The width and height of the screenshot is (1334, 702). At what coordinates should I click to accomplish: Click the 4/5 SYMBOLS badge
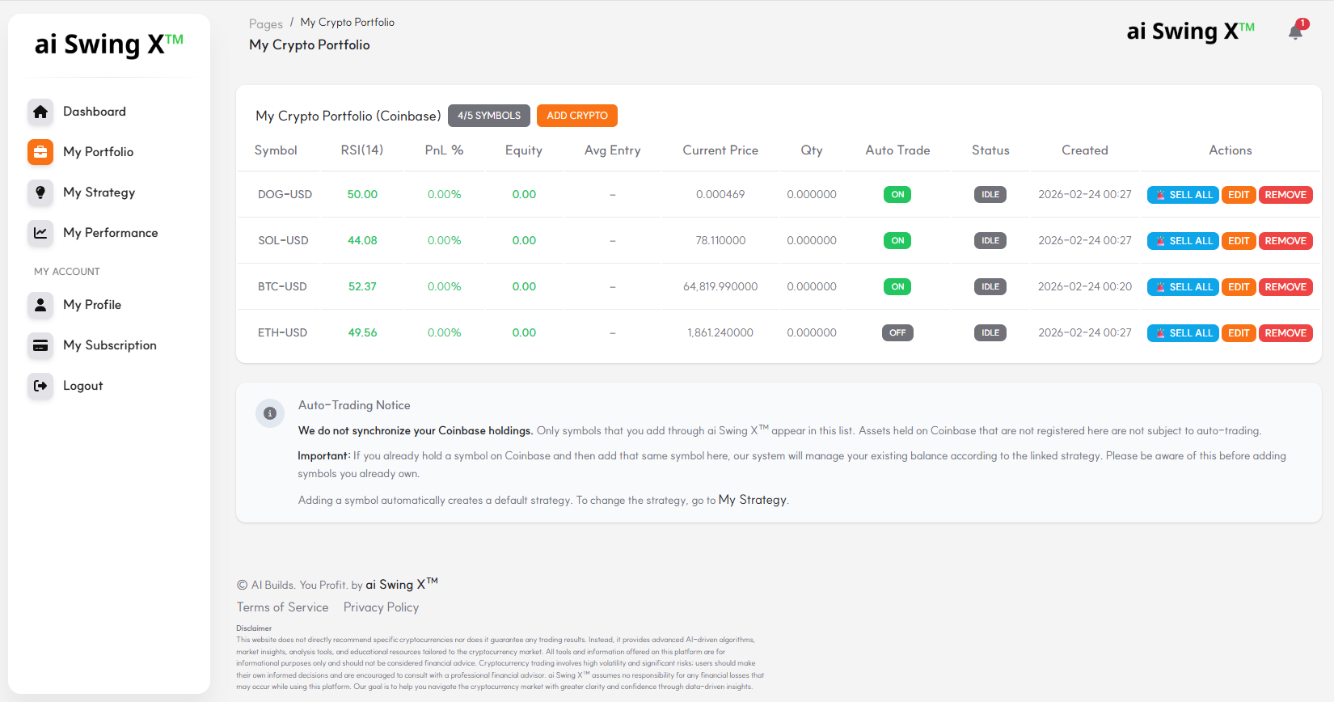[489, 116]
